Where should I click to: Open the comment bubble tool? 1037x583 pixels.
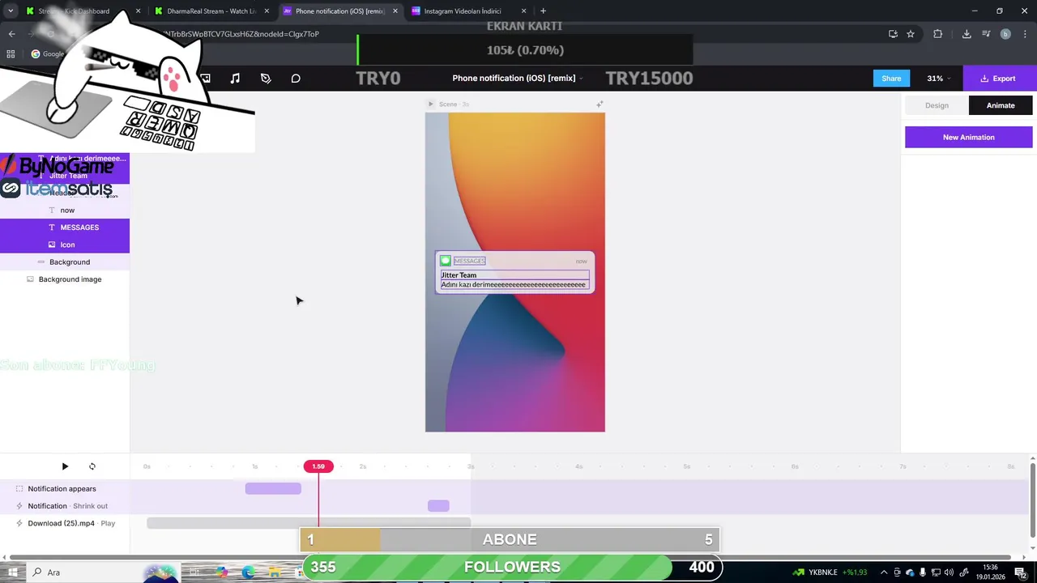(296, 79)
